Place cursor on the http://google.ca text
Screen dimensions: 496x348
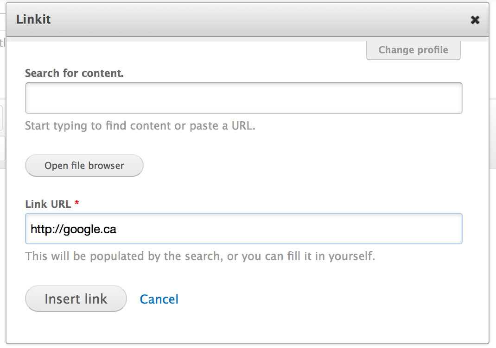coord(73,229)
